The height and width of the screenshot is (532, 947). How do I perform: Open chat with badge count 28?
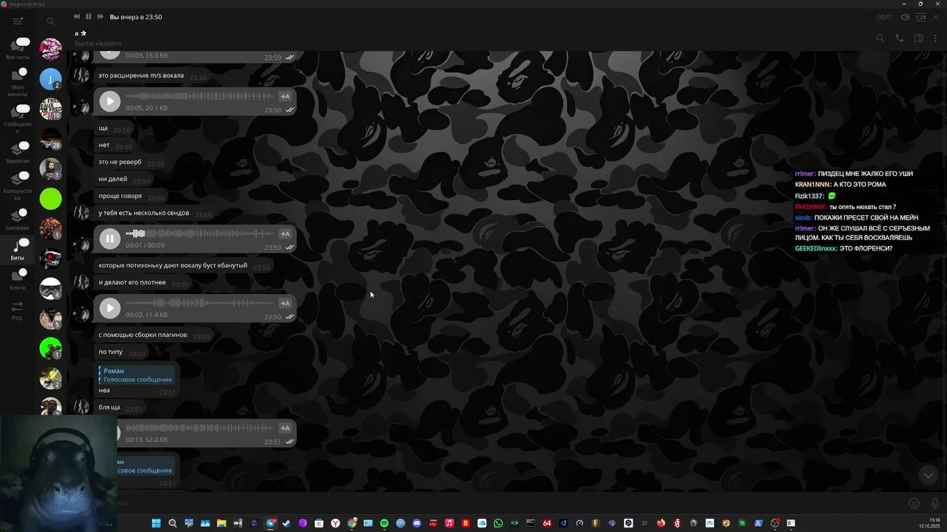pos(50,139)
